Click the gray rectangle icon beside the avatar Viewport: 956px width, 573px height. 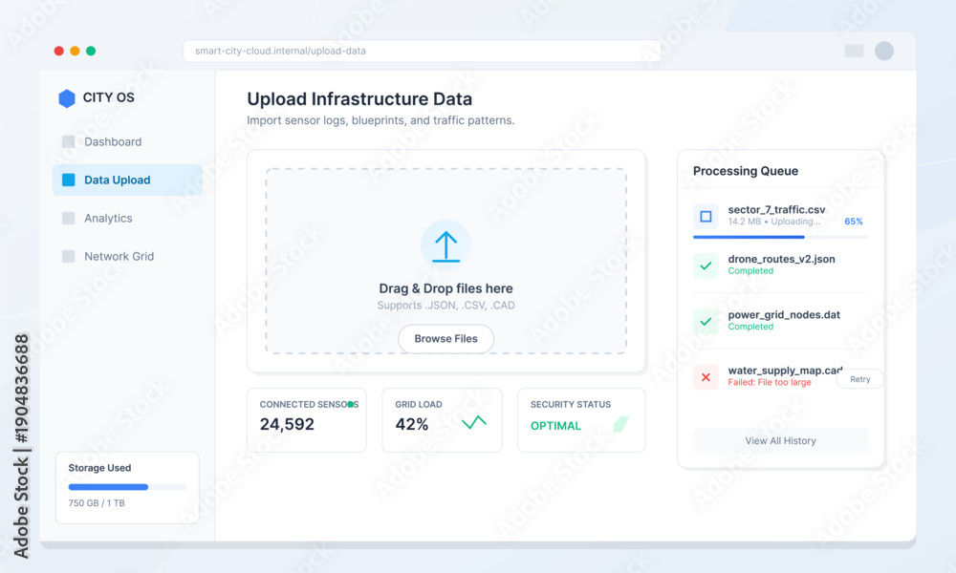(854, 51)
